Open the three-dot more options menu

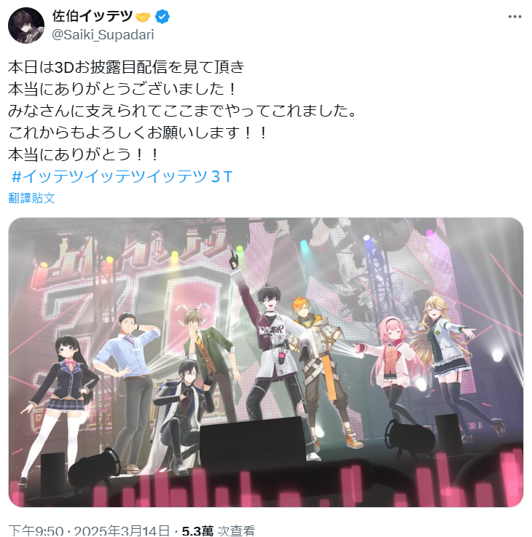click(x=515, y=17)
